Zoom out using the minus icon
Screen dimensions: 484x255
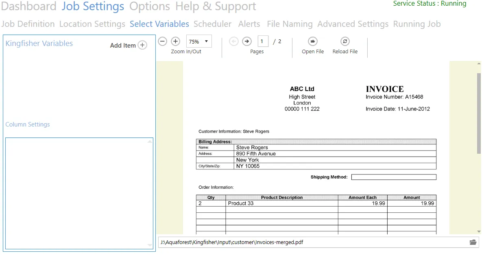click(x=162, y=41)
